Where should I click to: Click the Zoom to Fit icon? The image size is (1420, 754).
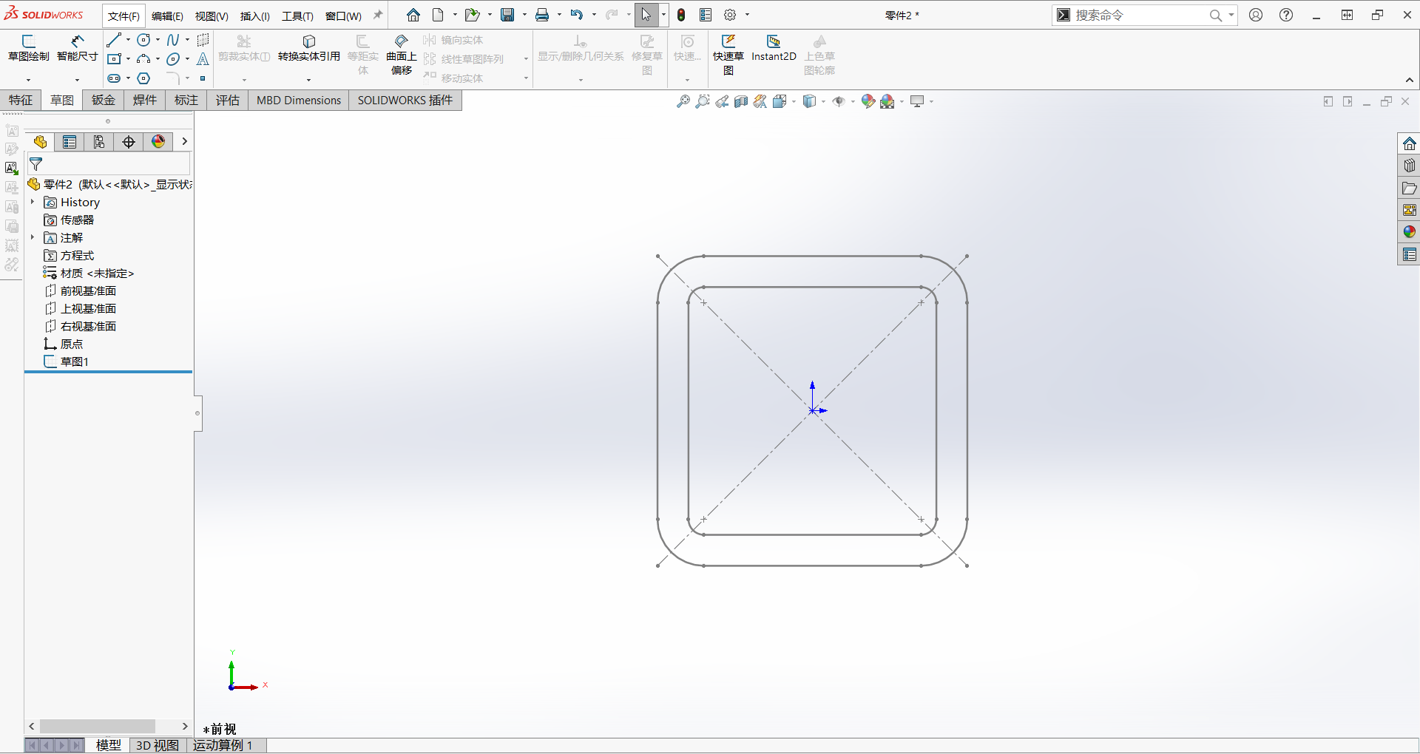[x=683, y=101]
